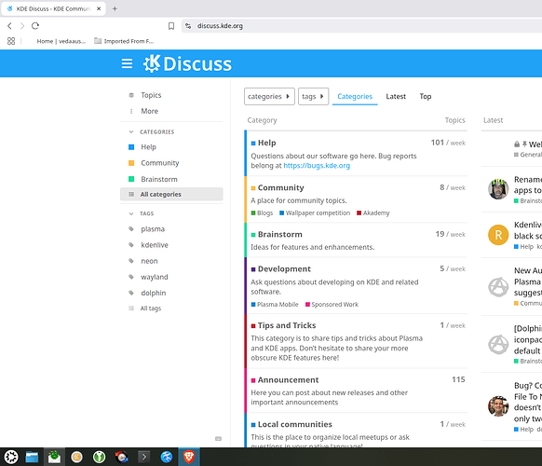Screen dimensions: 542x466
Task: Open Announcement category heading
Action: tap(288, 380)
